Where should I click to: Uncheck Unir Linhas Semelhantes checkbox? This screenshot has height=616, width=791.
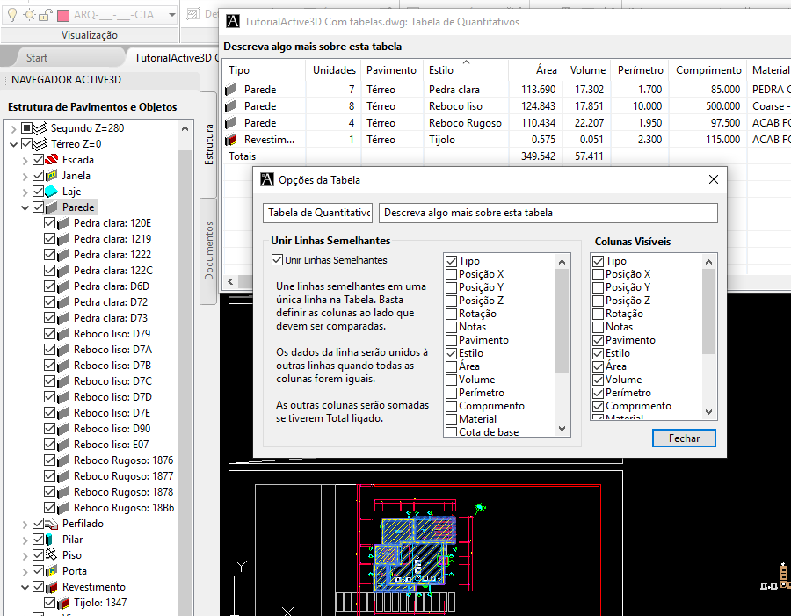277,260
